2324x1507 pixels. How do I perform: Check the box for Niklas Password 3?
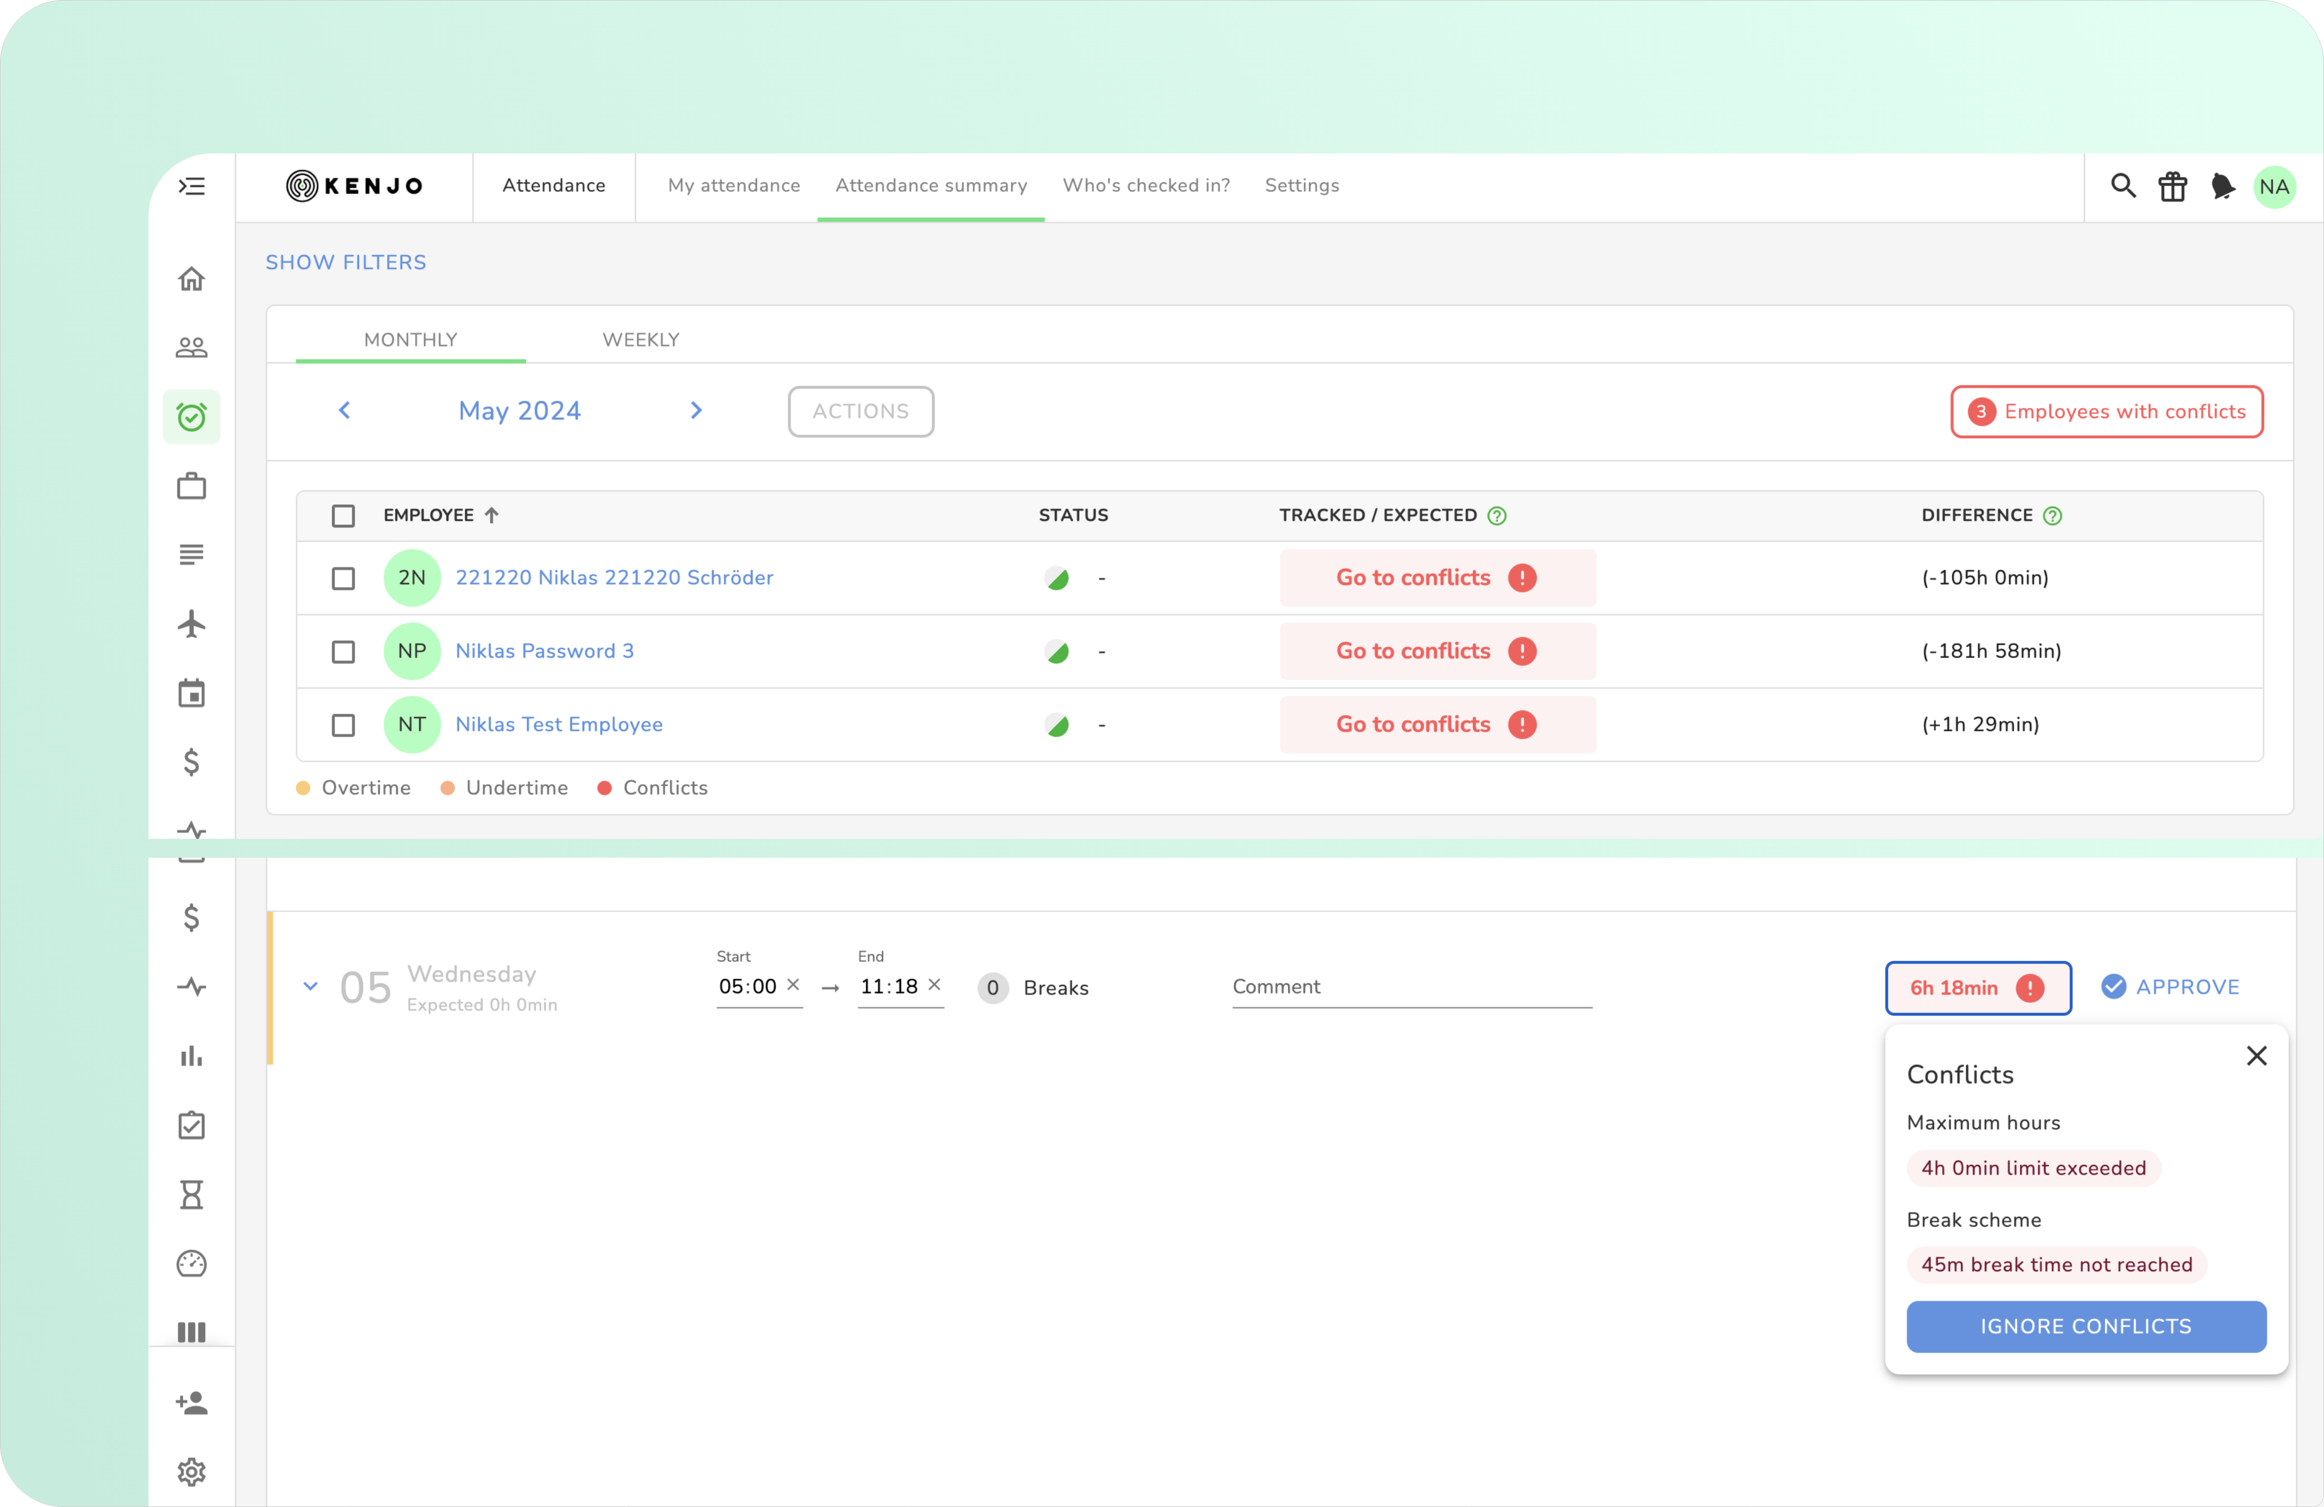click(x=343, y=651)
